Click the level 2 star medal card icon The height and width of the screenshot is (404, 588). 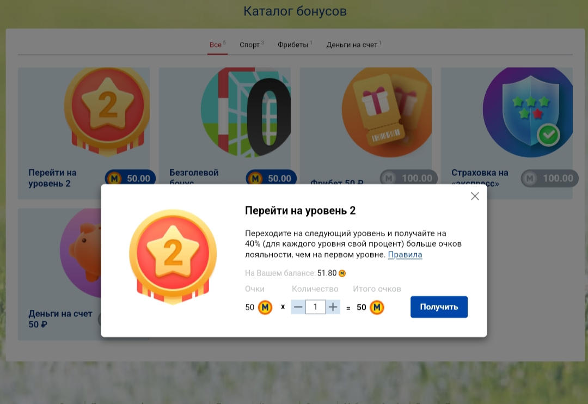coord(107,109)
